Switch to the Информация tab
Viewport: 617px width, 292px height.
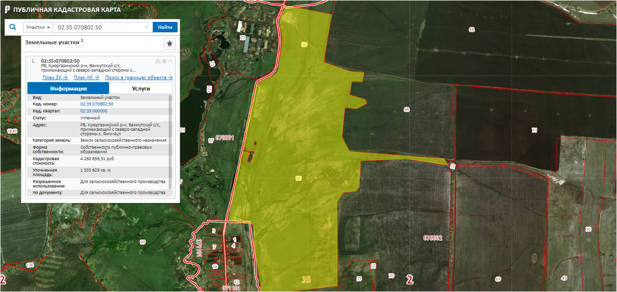coord(68,89)
